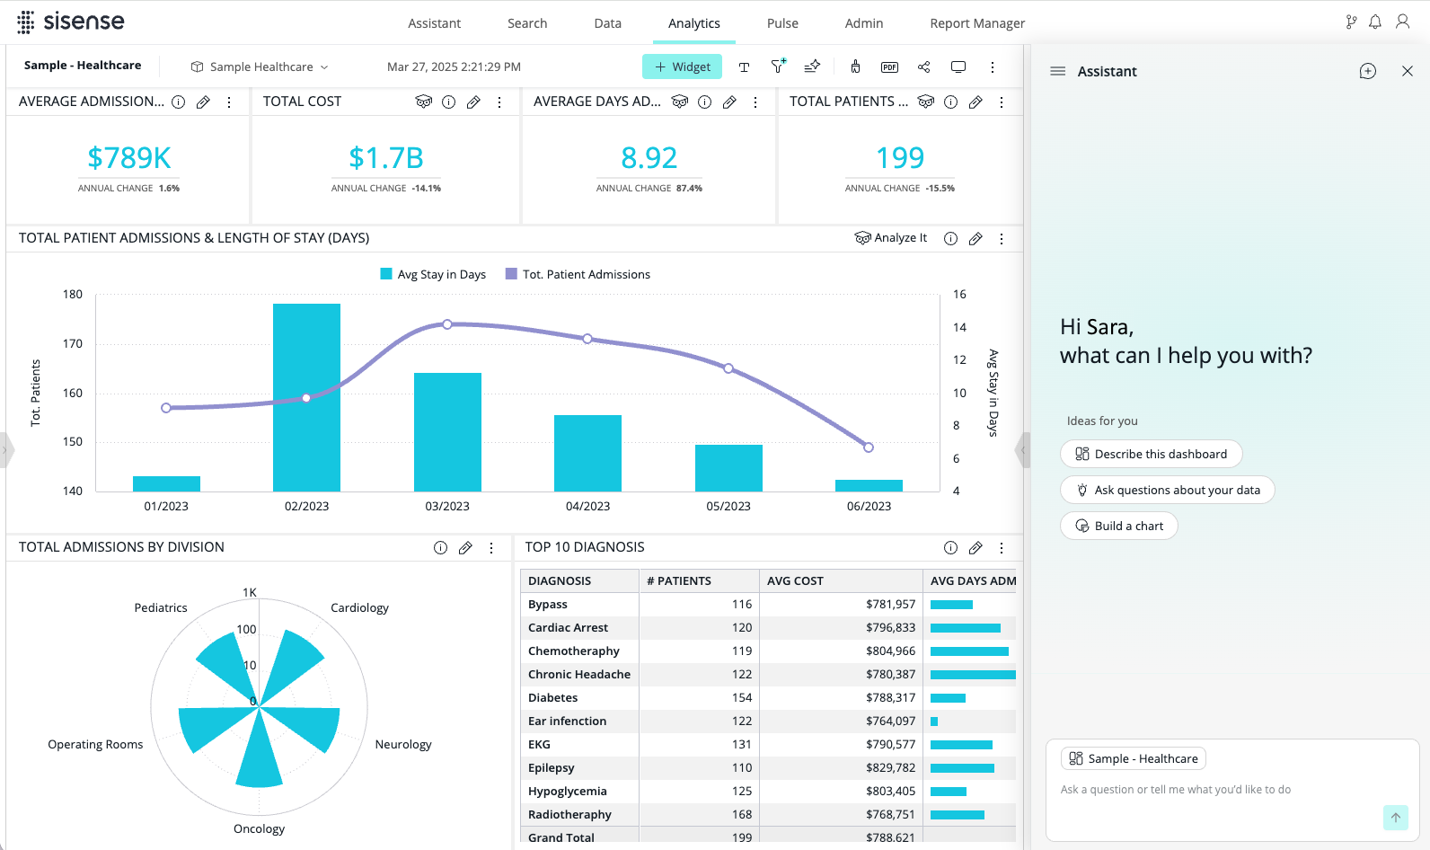Open the Report Manager tab
Image resolution: width=1430 pixels, height=850 pixels.
(x=977, y=23)
